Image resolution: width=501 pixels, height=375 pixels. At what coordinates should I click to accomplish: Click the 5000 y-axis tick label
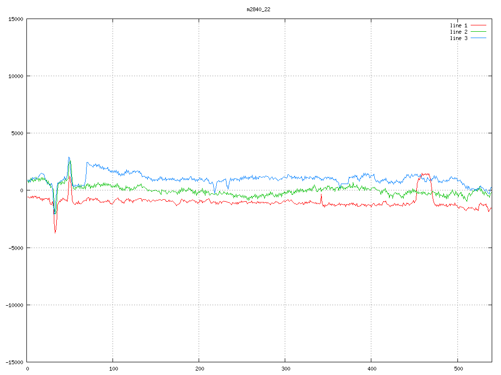point(17,133)
